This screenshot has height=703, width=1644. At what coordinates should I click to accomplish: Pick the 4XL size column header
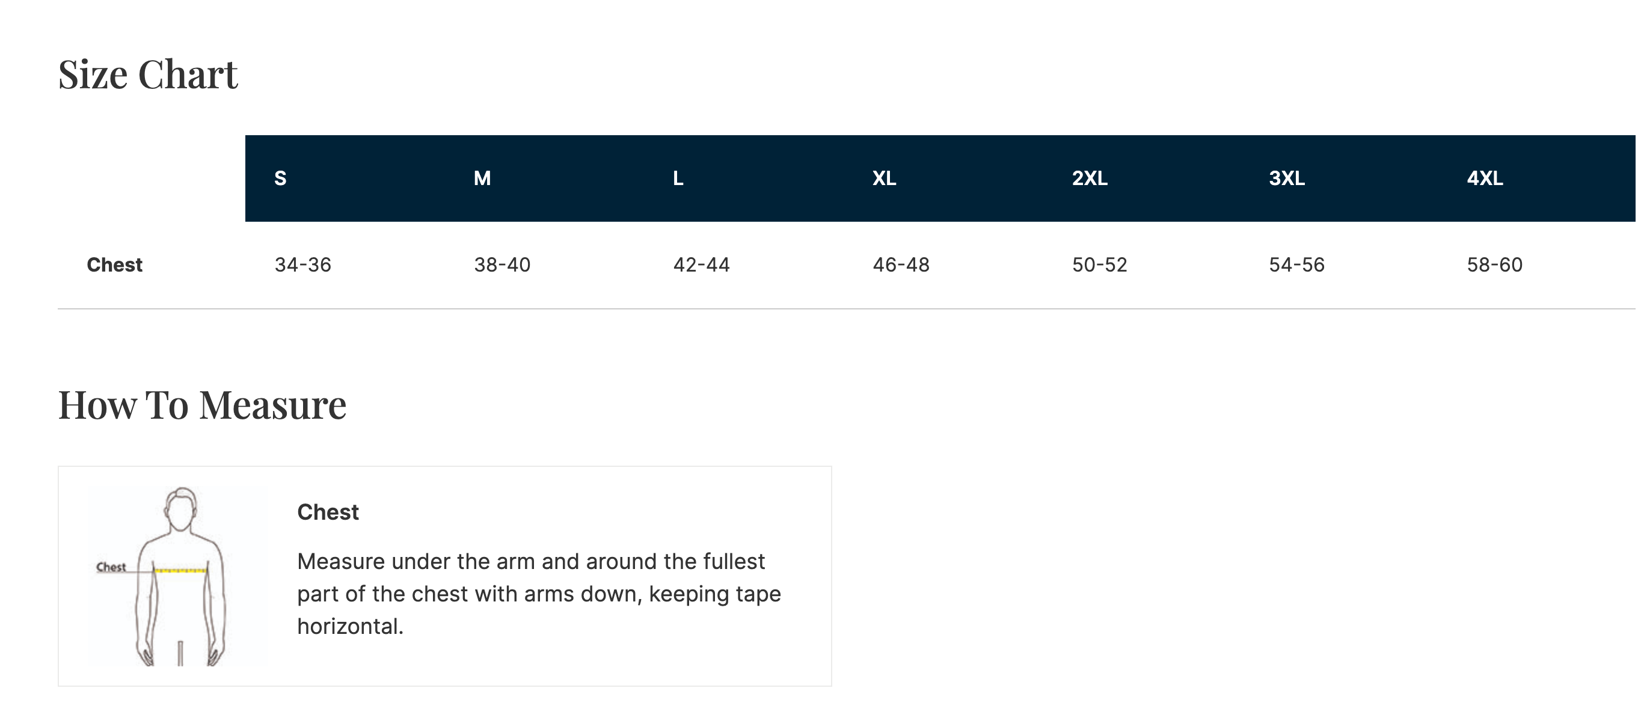(x=1485, y=178)
